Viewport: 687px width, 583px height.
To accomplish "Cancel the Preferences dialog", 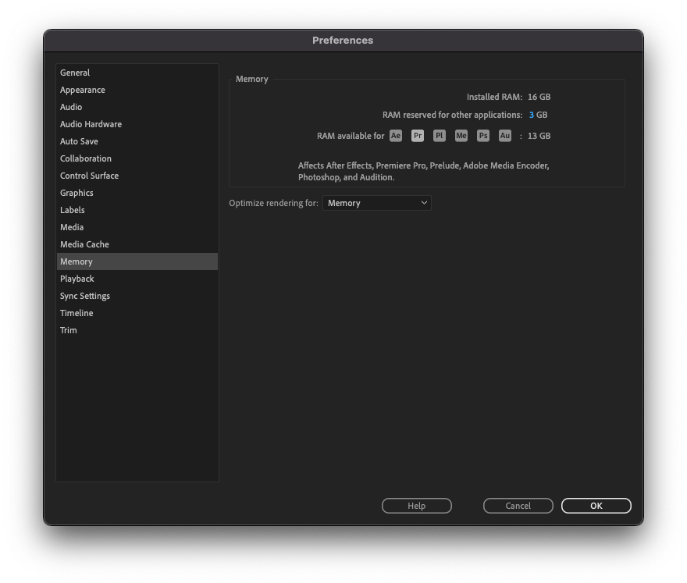I will (x=518, y=505).
